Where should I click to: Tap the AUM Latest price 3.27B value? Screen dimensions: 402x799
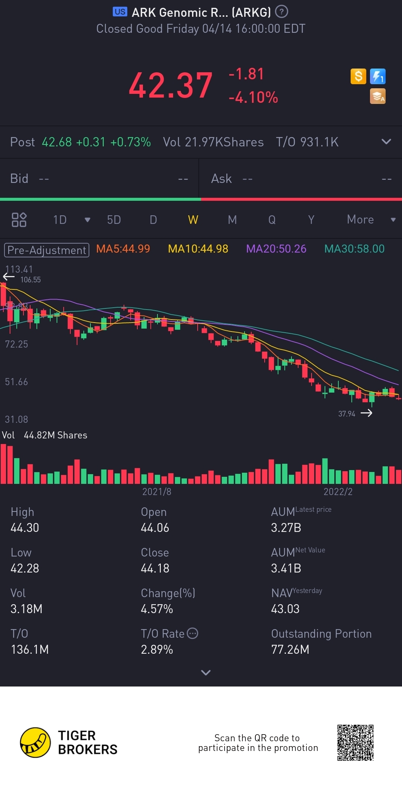click(x=286, y=527)
